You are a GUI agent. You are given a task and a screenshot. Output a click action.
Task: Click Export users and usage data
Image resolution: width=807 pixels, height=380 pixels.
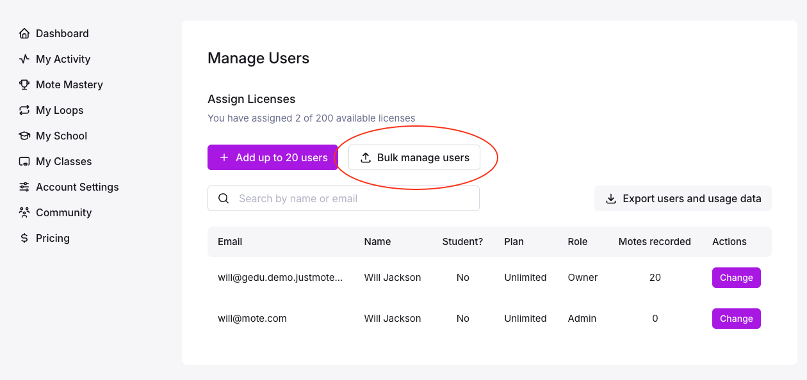[683, 198]
